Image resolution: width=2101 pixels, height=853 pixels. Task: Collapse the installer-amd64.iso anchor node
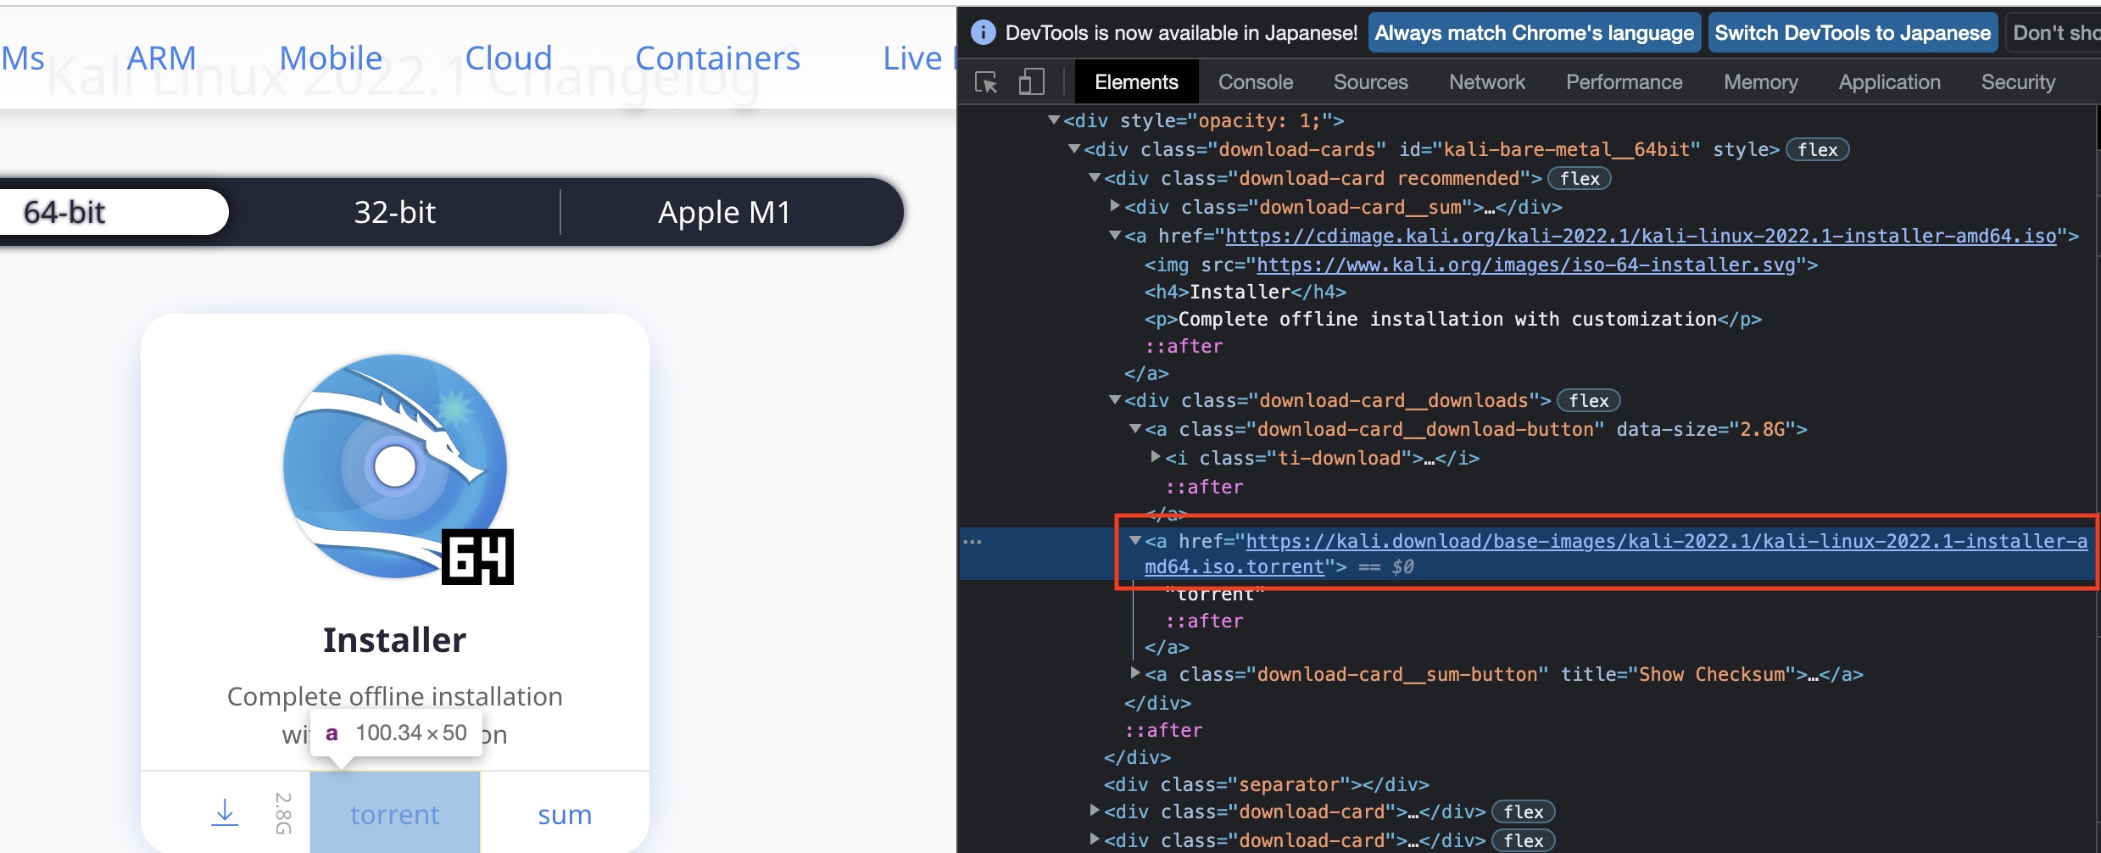point(1115,236)
